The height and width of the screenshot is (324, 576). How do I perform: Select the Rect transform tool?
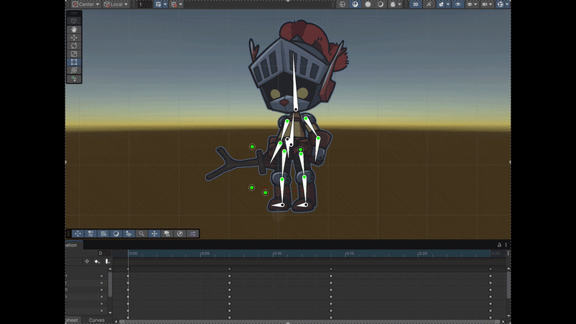click(x=74, y=62)
